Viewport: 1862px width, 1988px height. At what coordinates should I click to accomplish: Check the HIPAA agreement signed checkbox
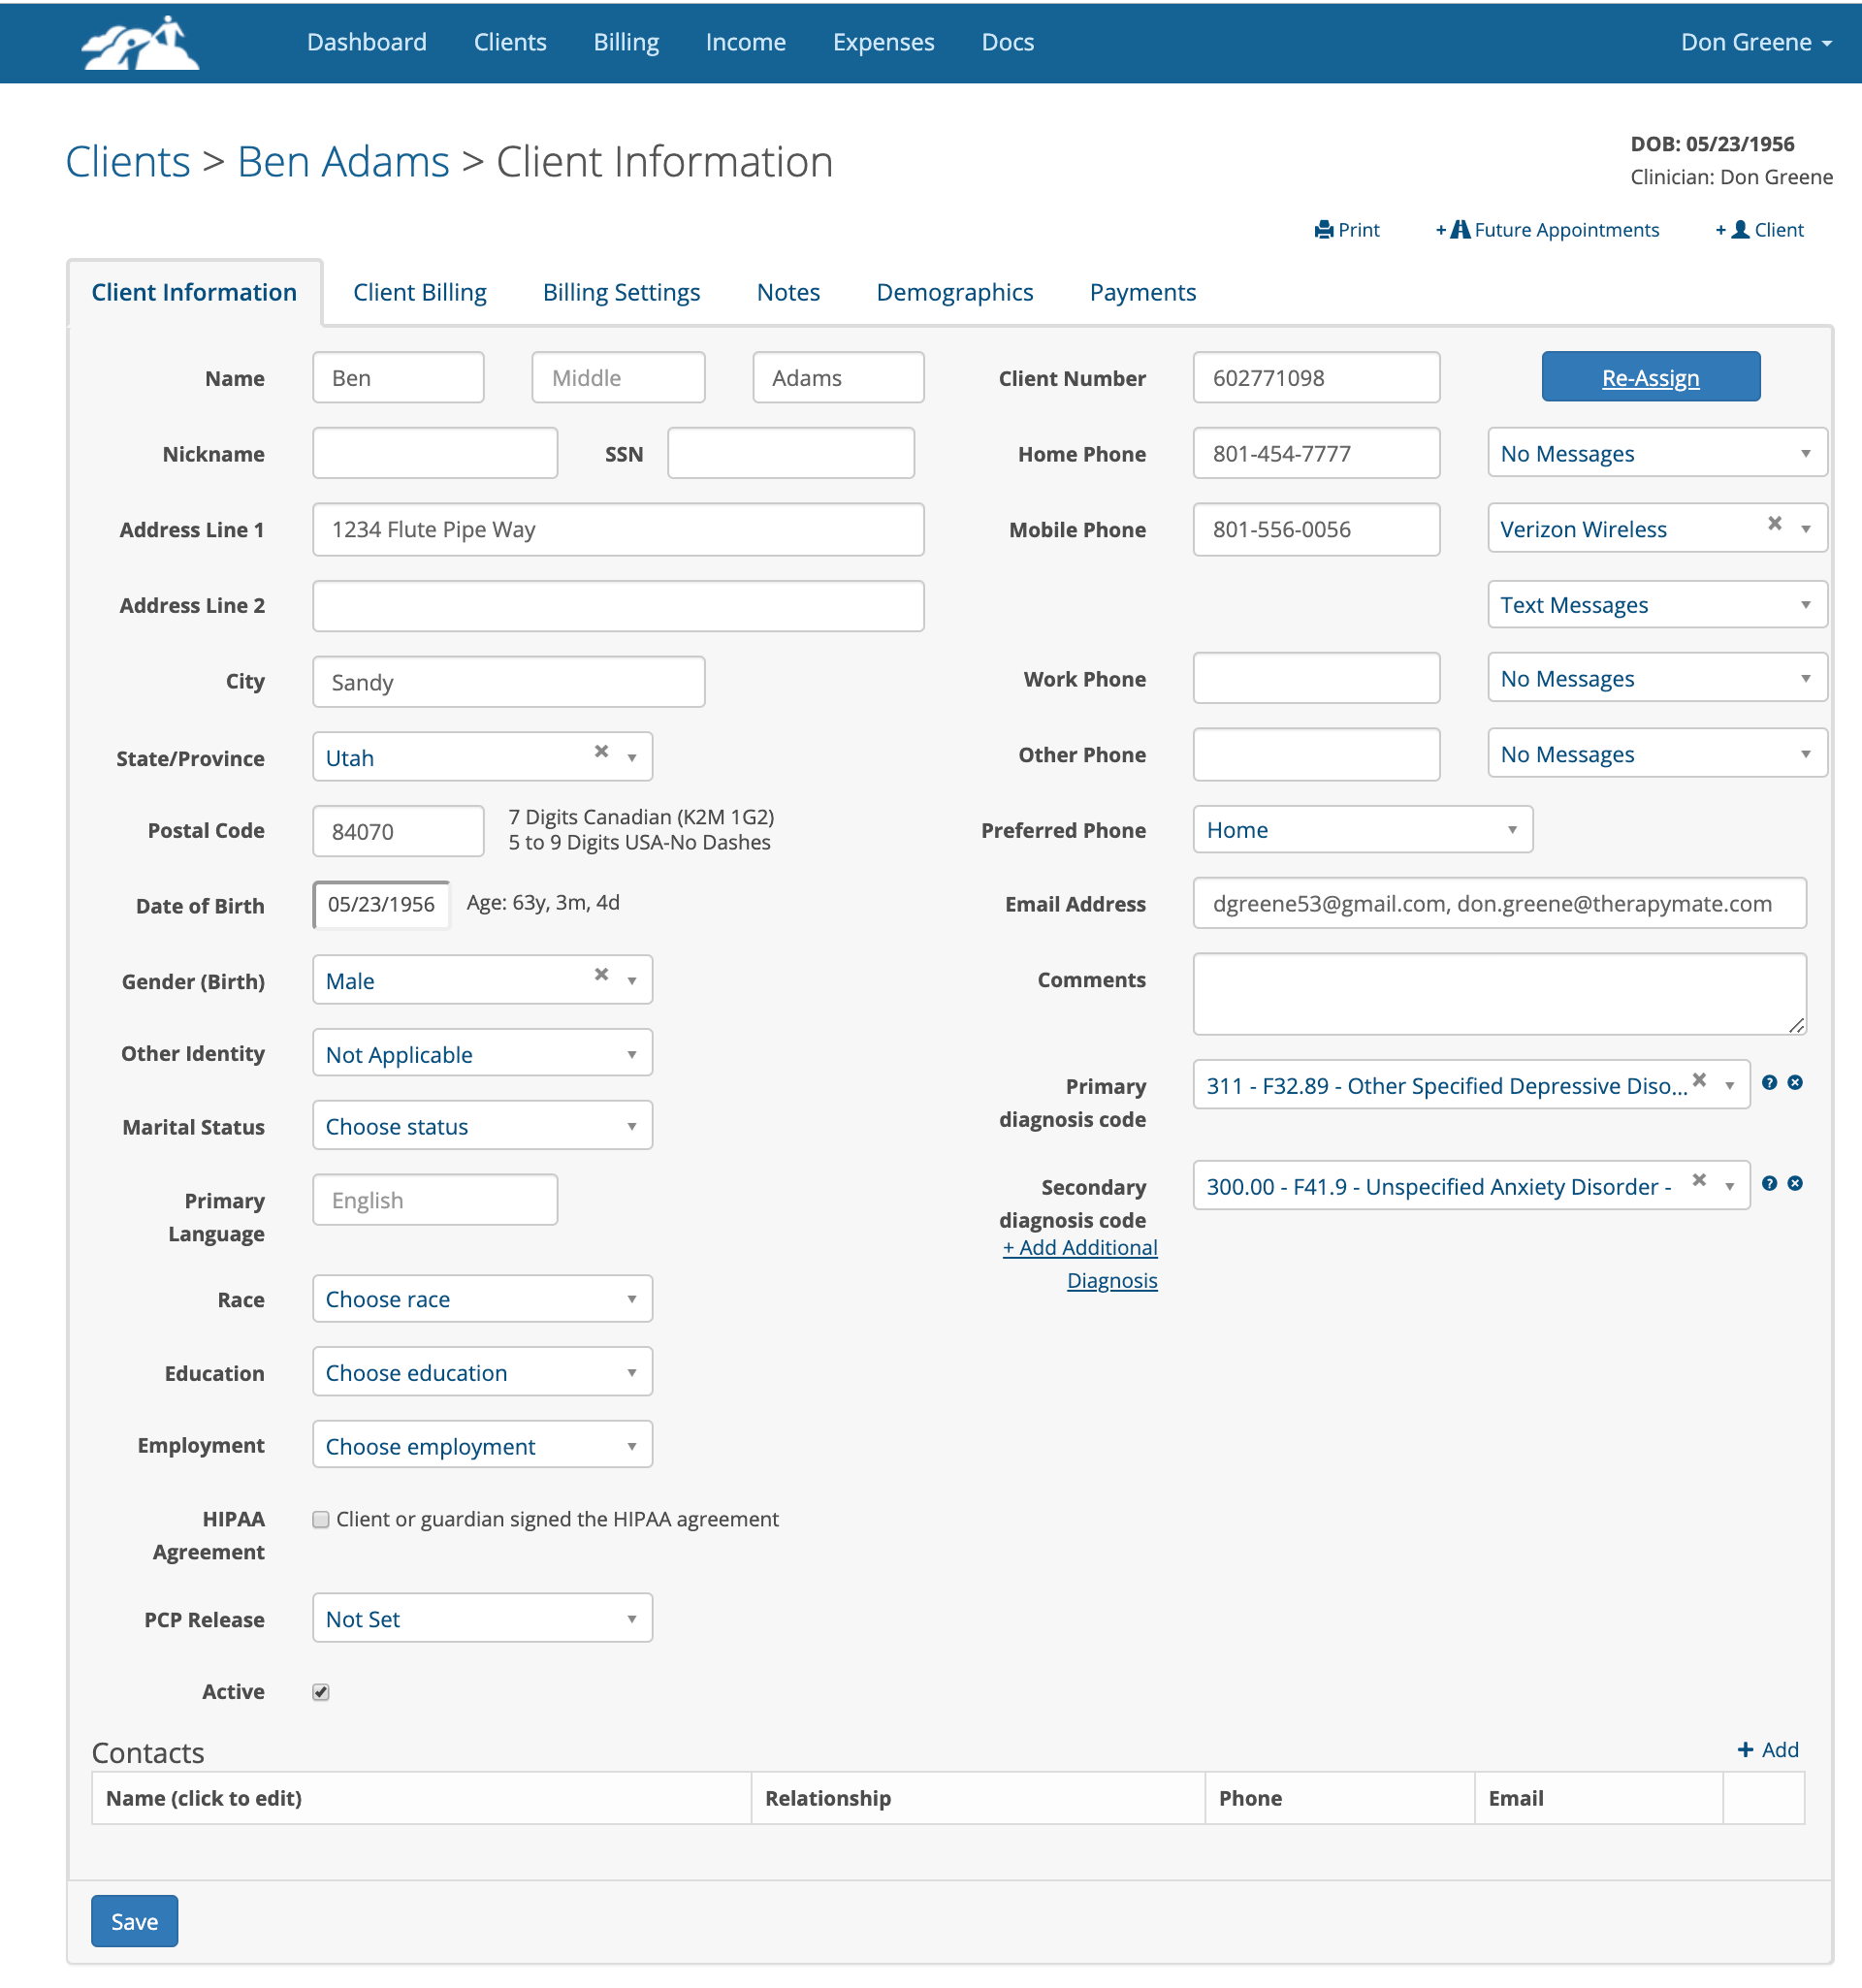click(321, 1519)
